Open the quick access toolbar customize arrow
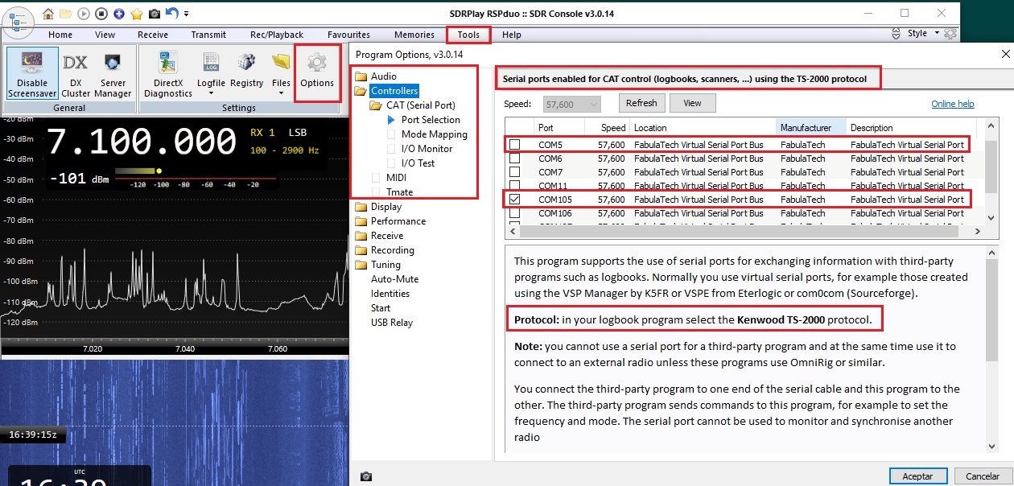 point(187,14)
